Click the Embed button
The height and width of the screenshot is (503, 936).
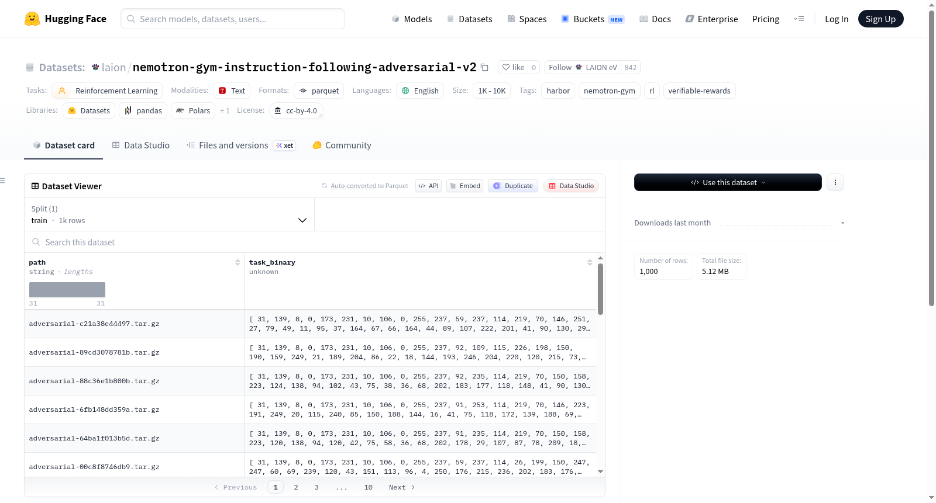click(464, 186)
